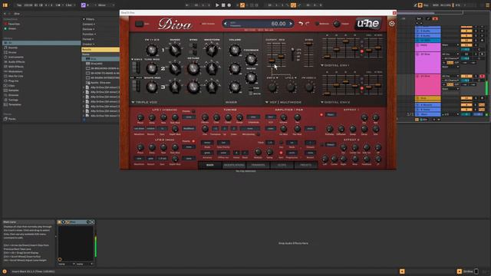The image size is (491, 276).
Task: Select next Diva preset arrow
Action: coord(291,24)
